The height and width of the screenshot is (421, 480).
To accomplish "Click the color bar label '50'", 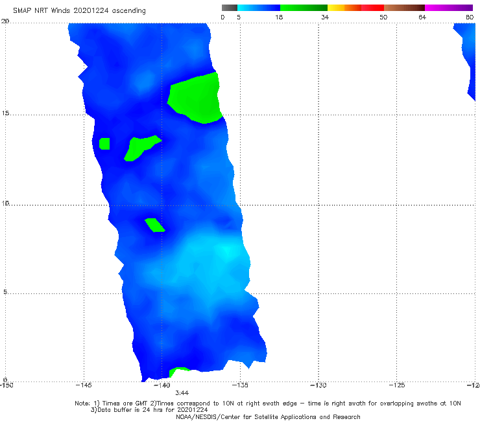I will pos(383,17).
